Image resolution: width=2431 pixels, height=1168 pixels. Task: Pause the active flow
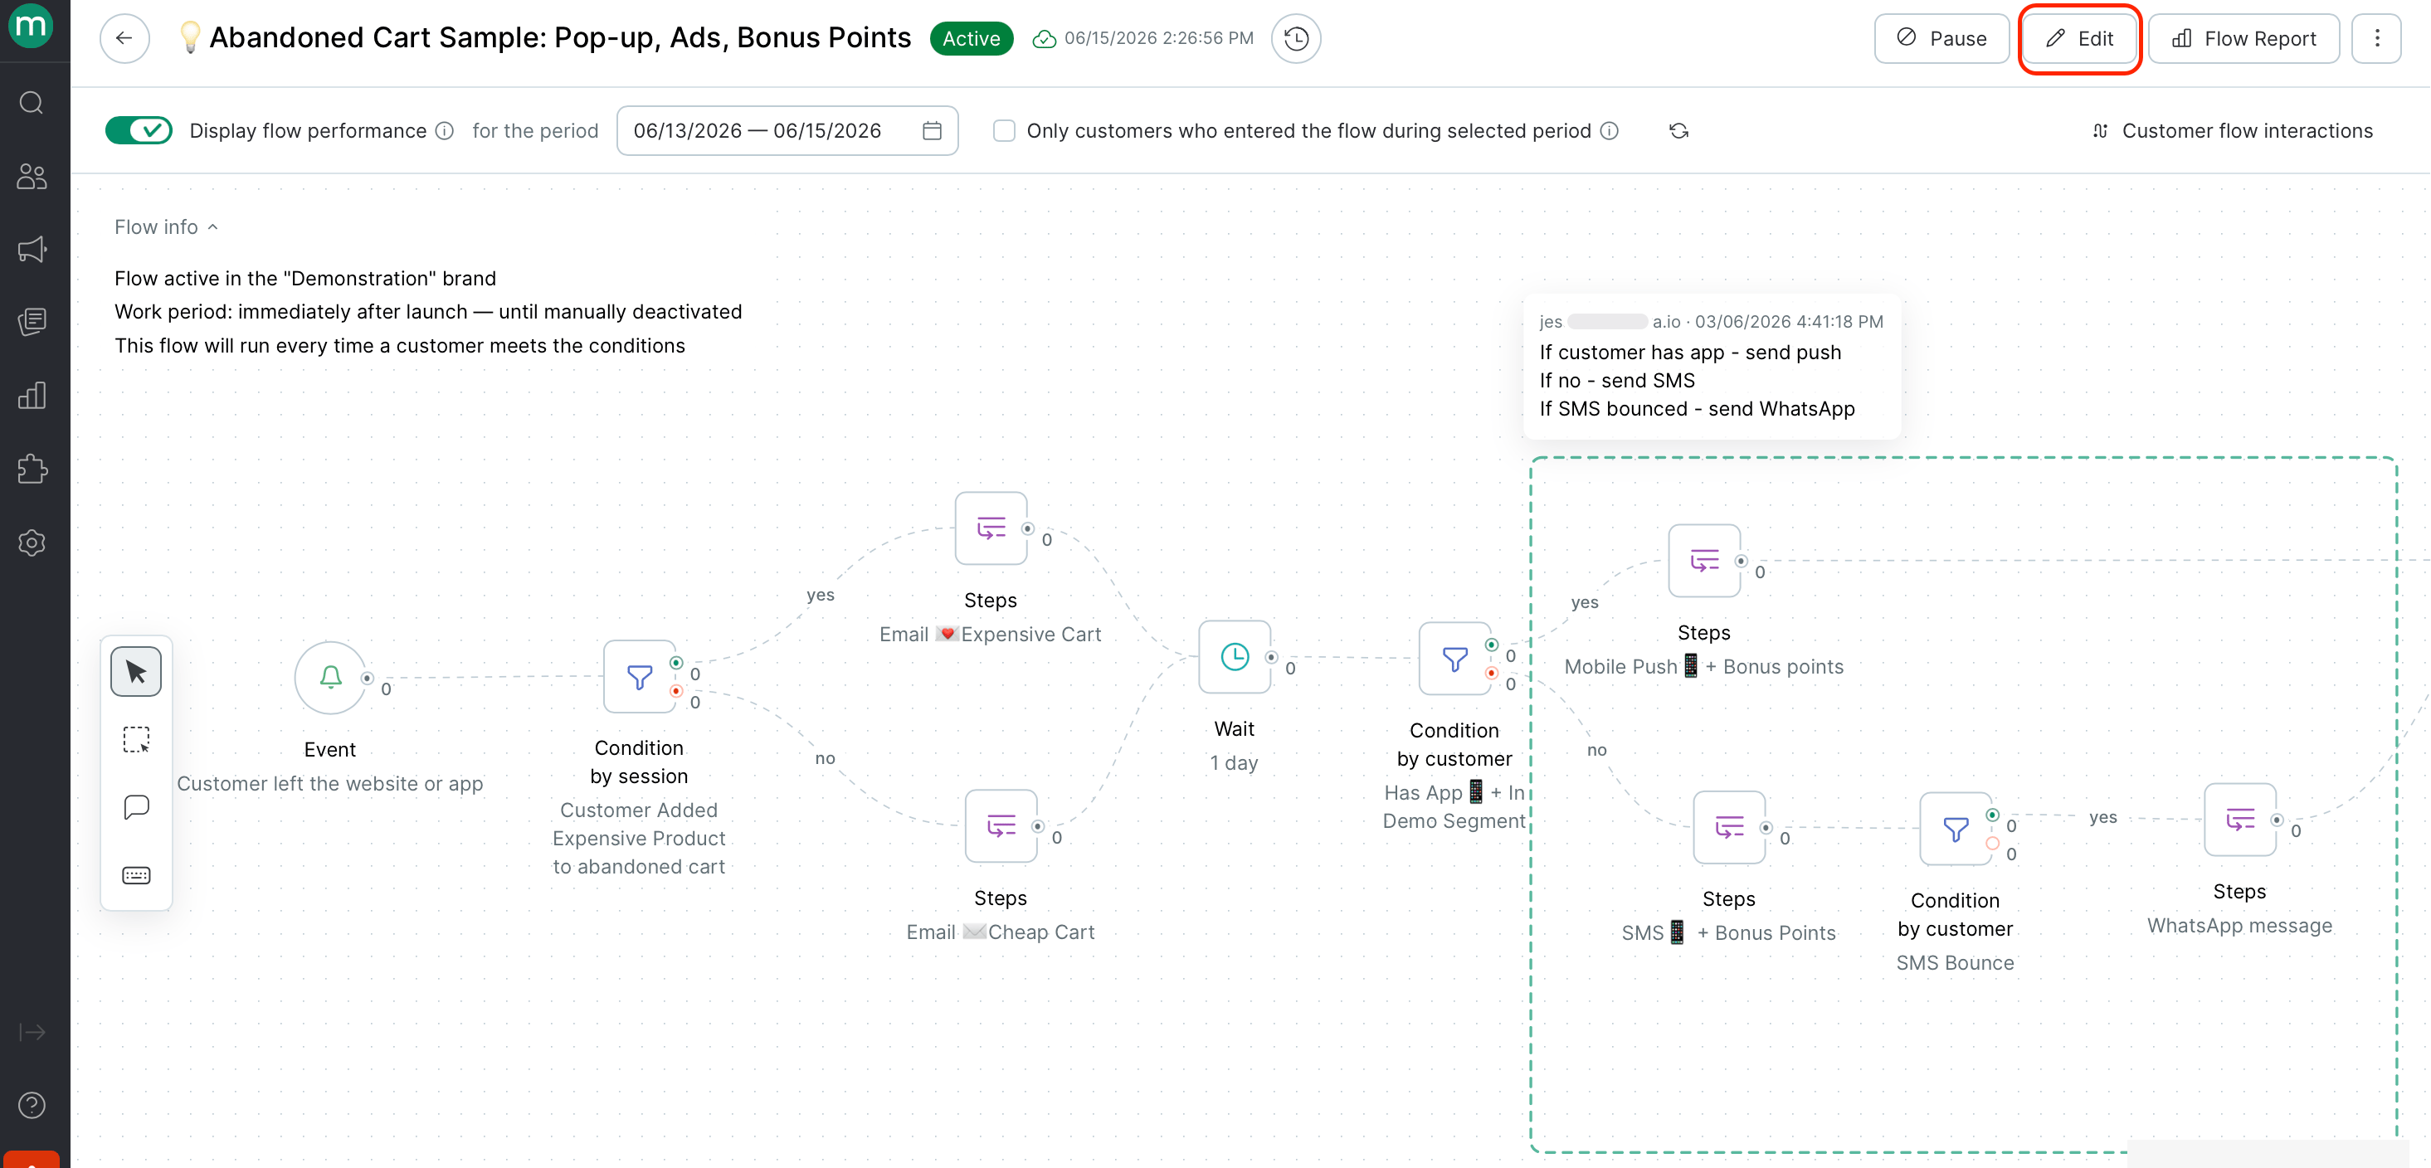tap(1941, 39)
